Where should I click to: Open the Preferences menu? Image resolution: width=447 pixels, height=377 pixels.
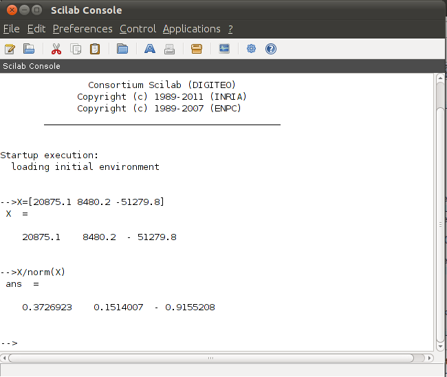[83, 29]
